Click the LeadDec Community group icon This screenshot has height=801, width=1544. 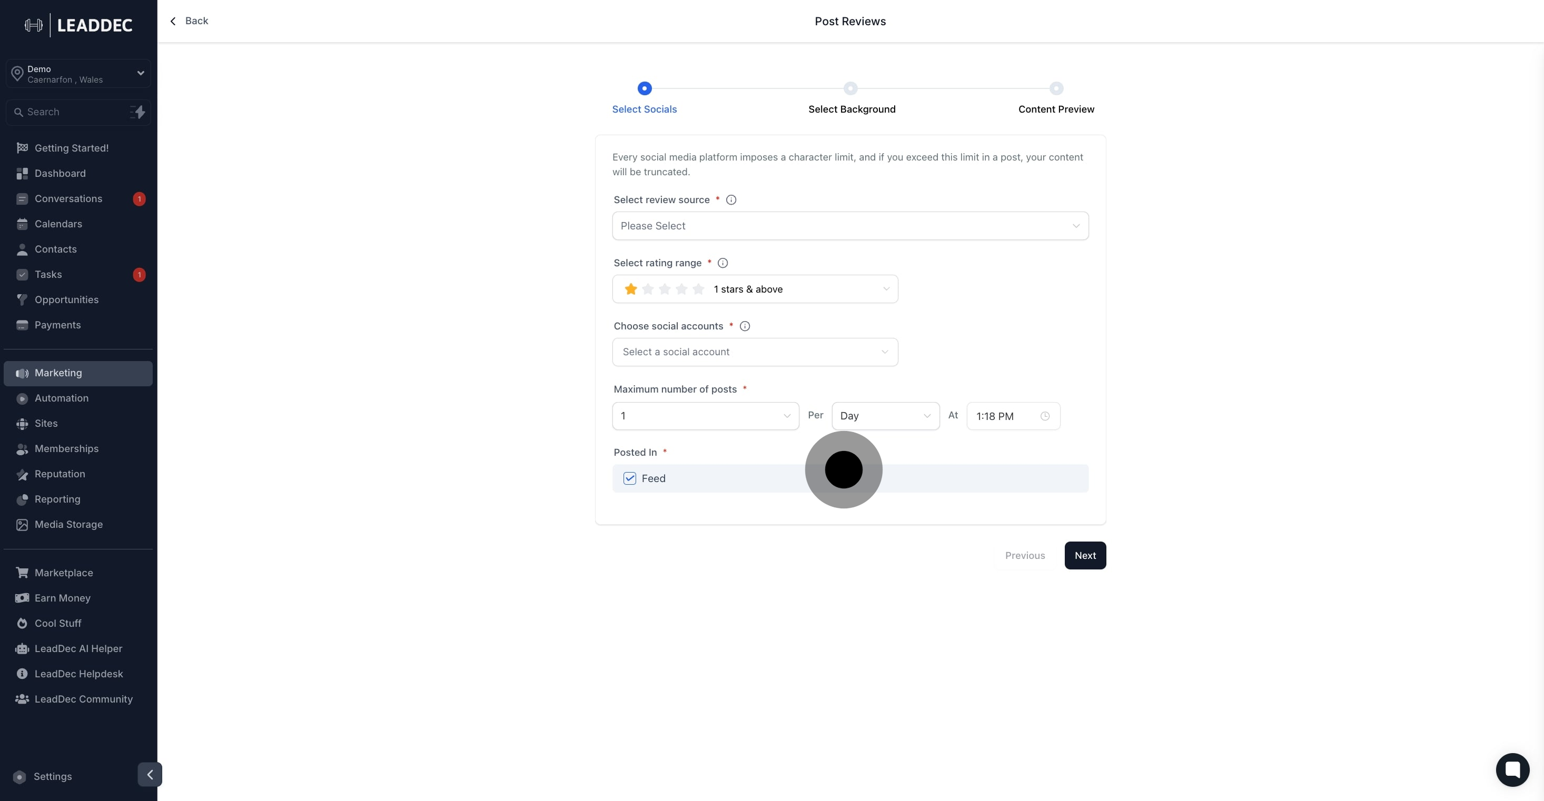tap(22, 699)
